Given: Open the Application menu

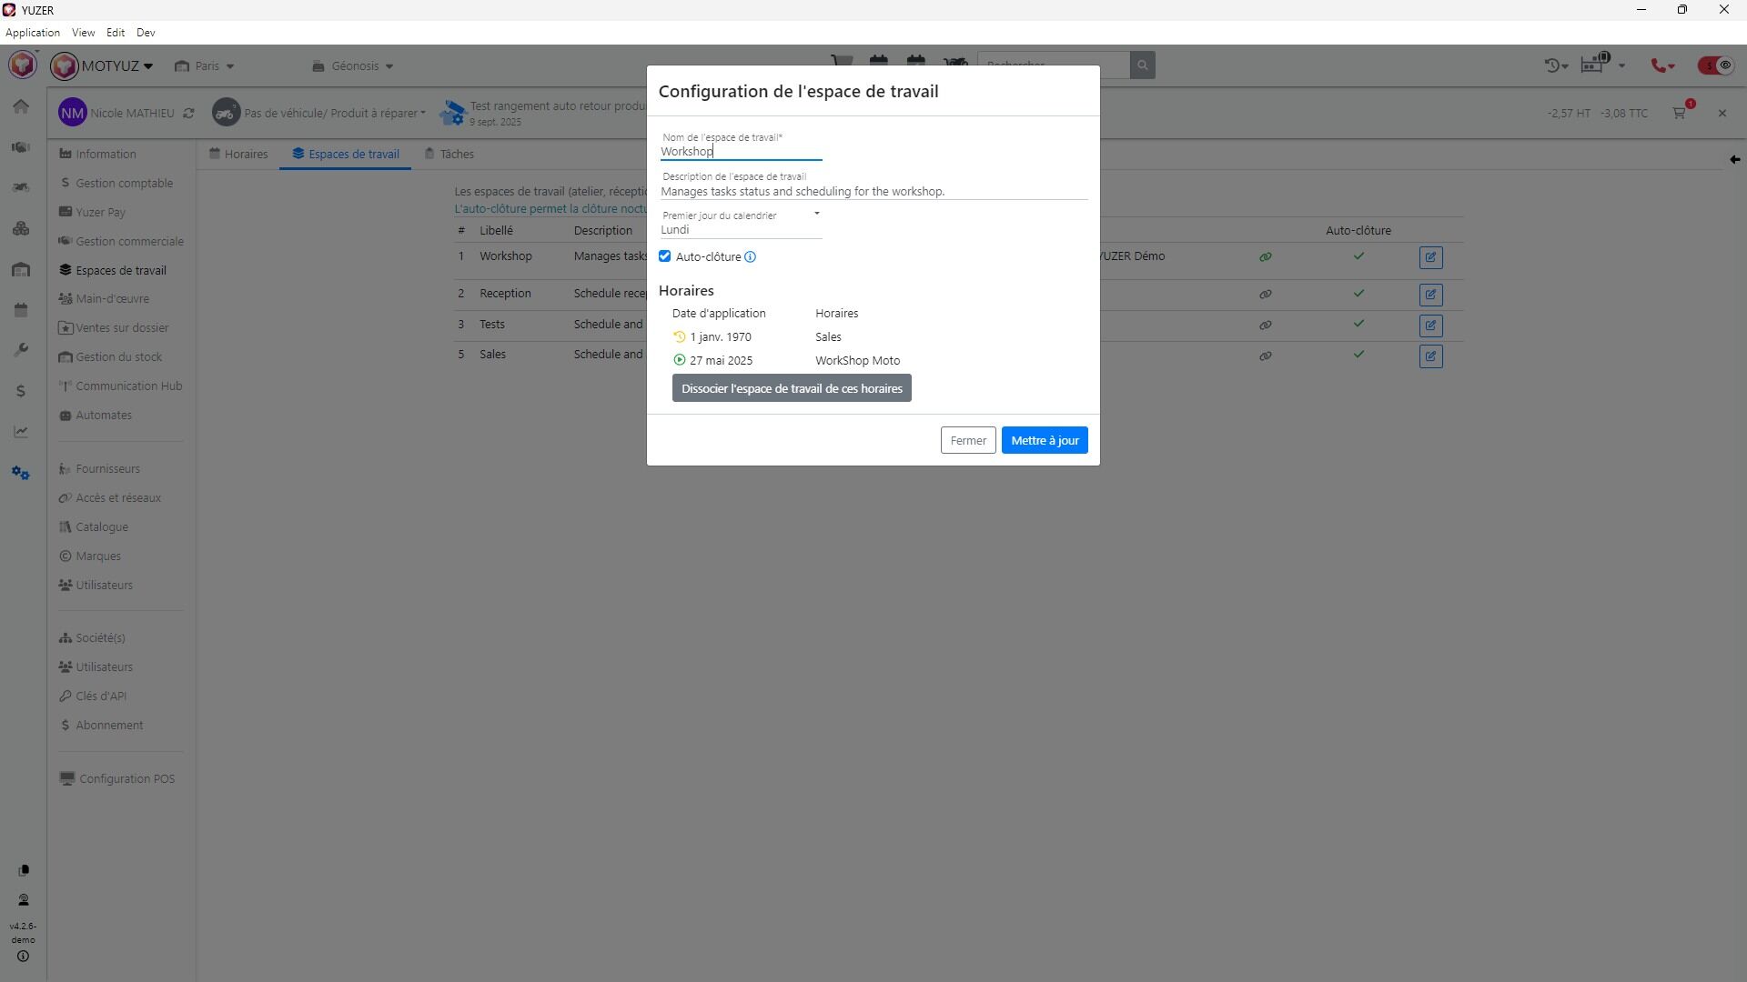Looking at the screenshot, I should click(x=33, y=33).
